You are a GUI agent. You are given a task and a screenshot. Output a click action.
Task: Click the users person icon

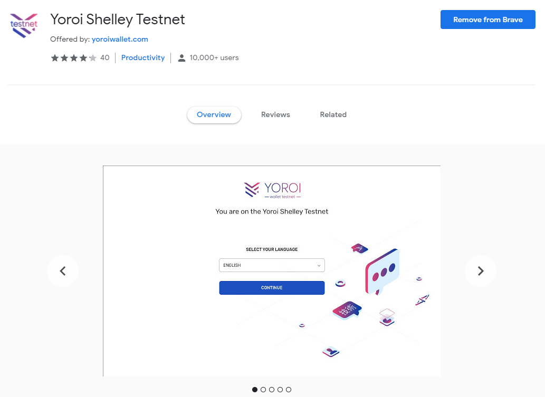[x=181, y=58]
